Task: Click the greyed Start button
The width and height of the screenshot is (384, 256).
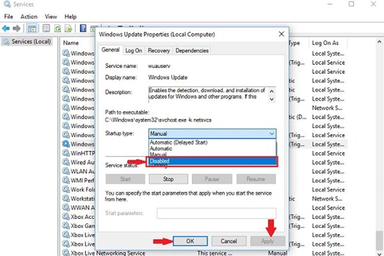Action: coord(125,179)
